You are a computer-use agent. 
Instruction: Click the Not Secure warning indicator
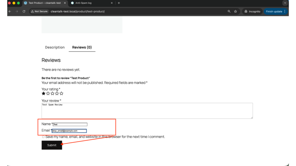[39, 11]
